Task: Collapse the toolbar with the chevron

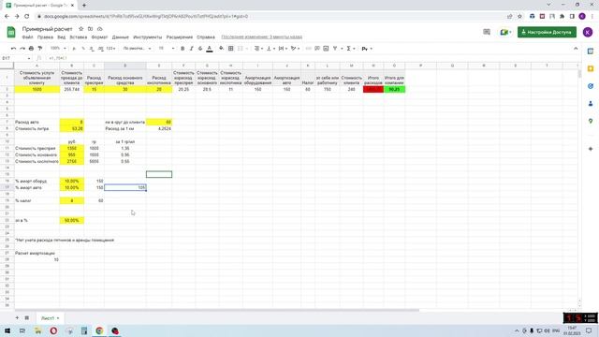Action: point(576,49)
